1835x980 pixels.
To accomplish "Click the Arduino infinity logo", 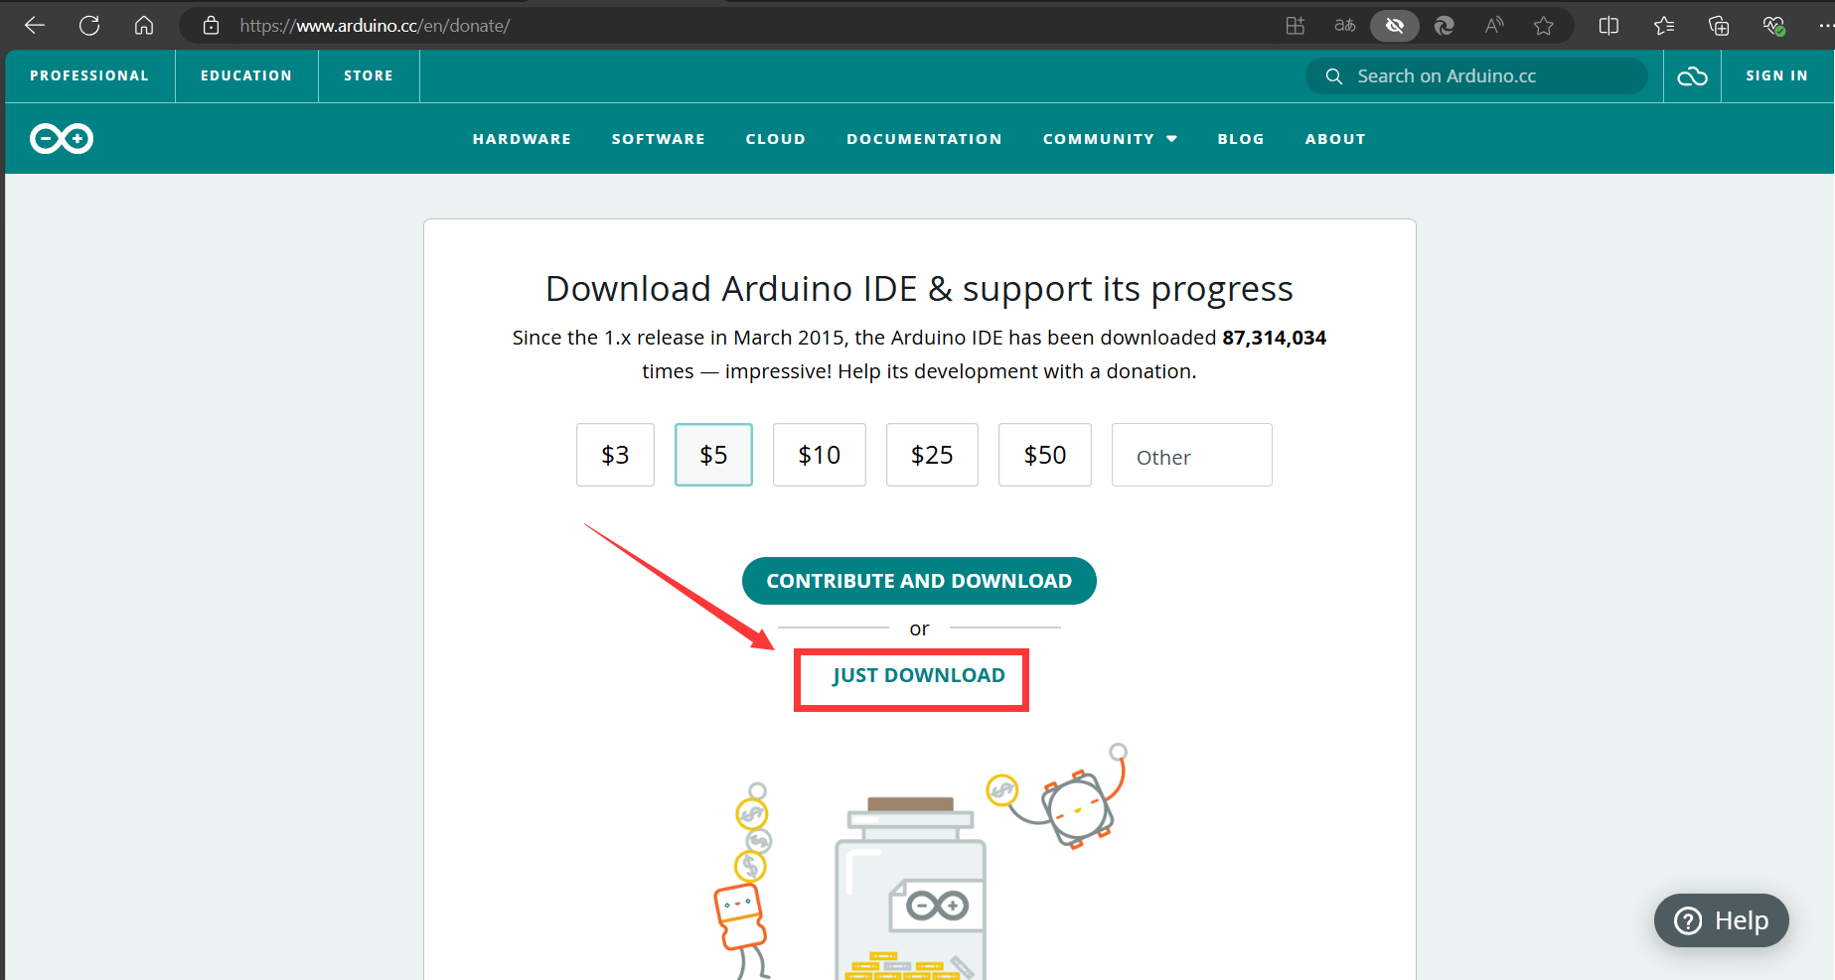I will point(62,139).
